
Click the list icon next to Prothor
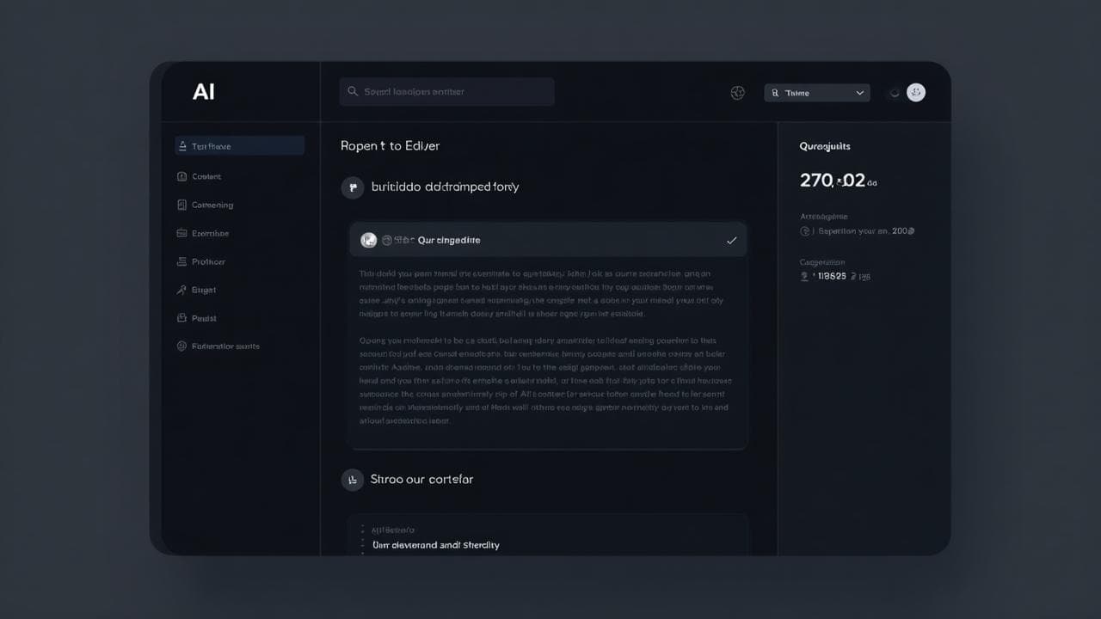pyautogui.click(x=182, y=261)
